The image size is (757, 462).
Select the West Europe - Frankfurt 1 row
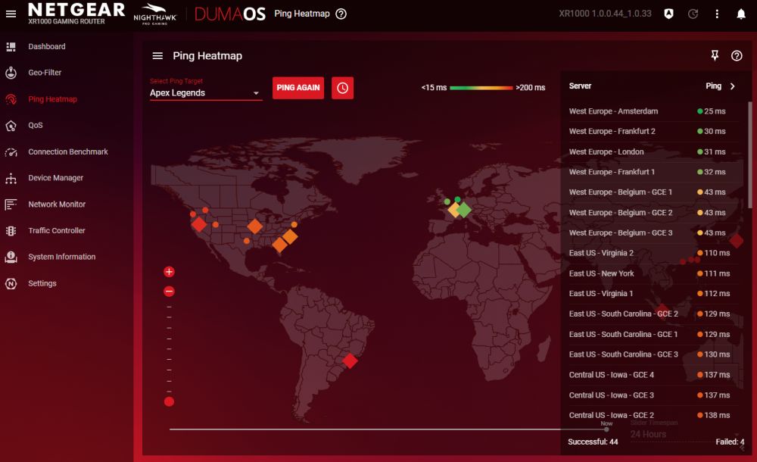(654, 172)
